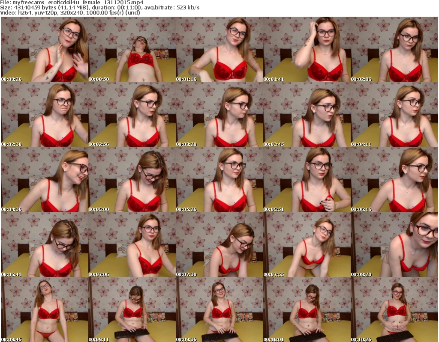Screen dimensions: 439x342
Task: Select the frame at 00:03:20
Action: point(219,114)
